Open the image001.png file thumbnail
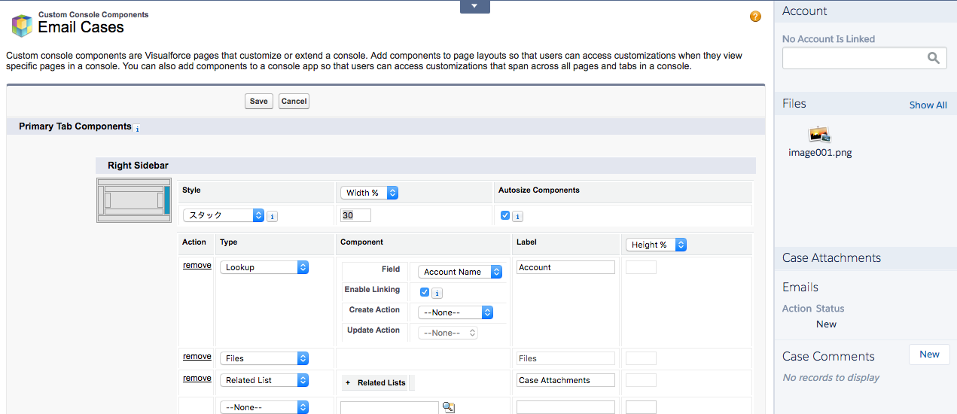Viewport: 957px width, 414px height. [x=819, y=135]
